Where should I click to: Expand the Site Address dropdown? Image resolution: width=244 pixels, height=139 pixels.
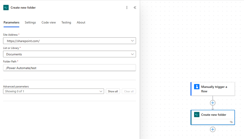[x=132, y=41]
